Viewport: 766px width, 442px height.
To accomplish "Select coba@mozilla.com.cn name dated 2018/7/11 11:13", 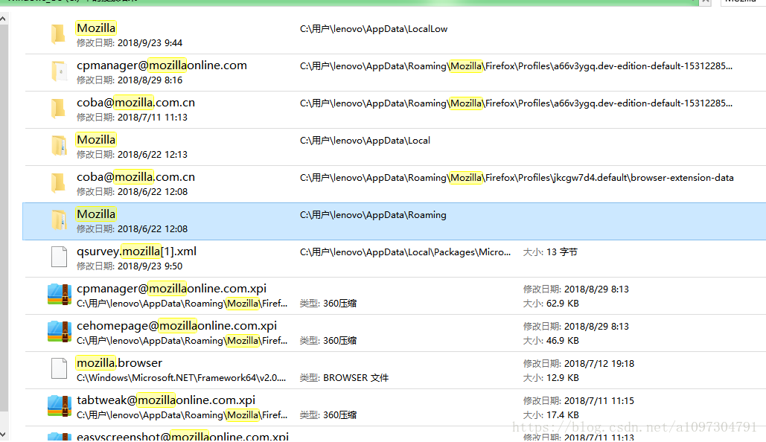I will tap(135, 103).
